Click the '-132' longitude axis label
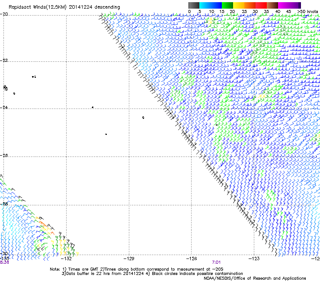This screenshot has height=281, width=320. click(x=66, y=259)
